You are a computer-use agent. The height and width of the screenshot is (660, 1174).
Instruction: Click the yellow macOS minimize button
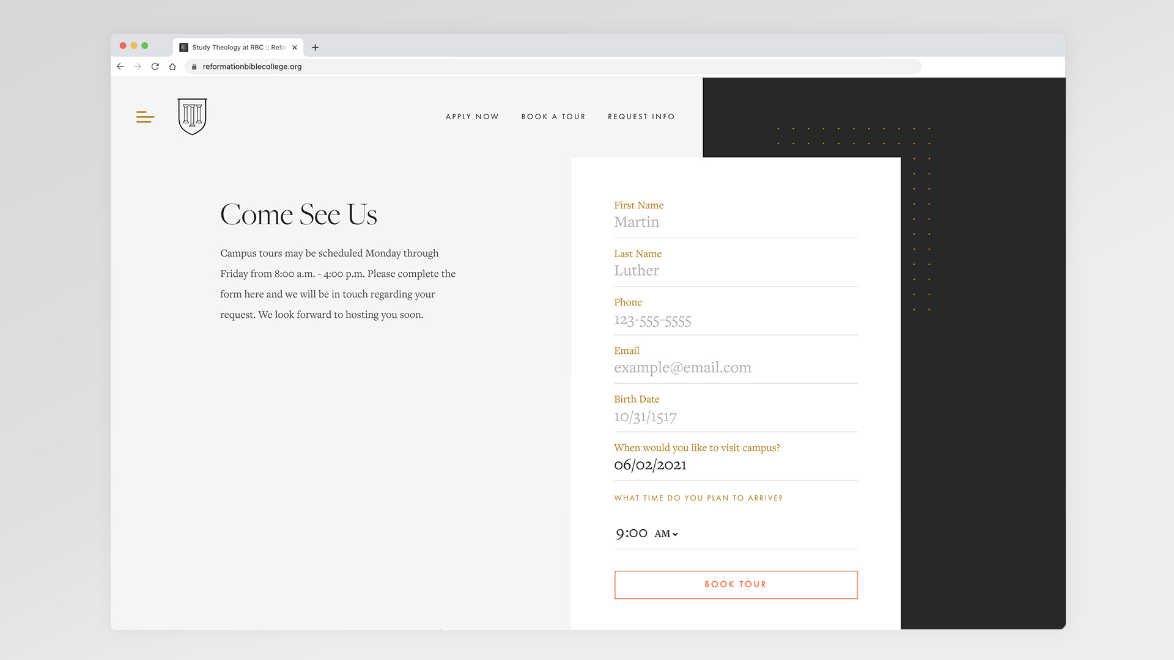tap(134, 46)
